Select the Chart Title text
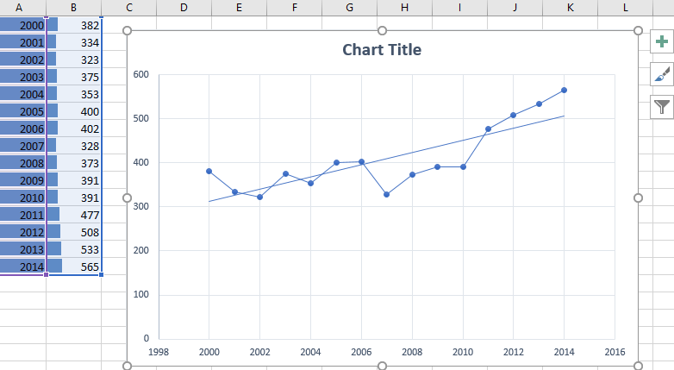 [x=382, y=50]
